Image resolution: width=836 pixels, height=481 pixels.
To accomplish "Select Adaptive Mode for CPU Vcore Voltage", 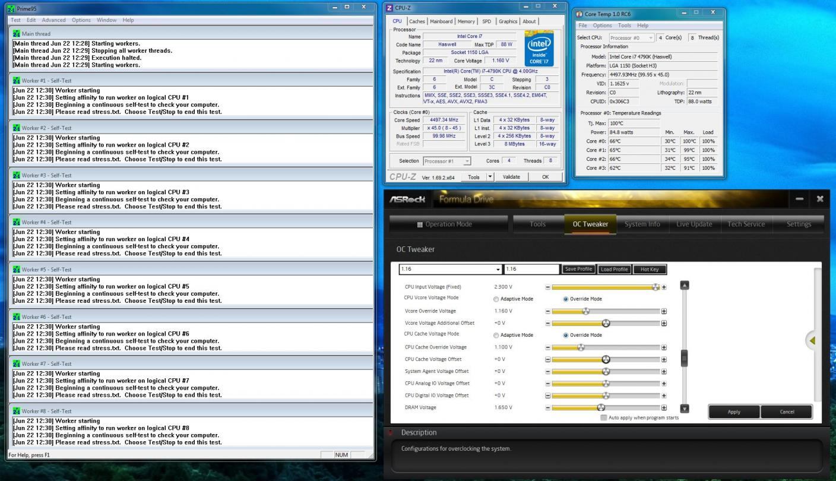I will point(496,299).
